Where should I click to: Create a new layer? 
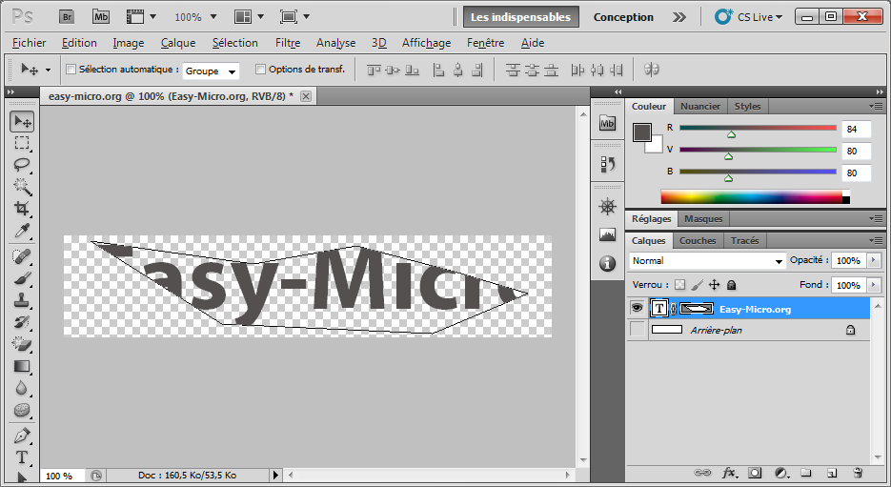click(x=832, y=472)
